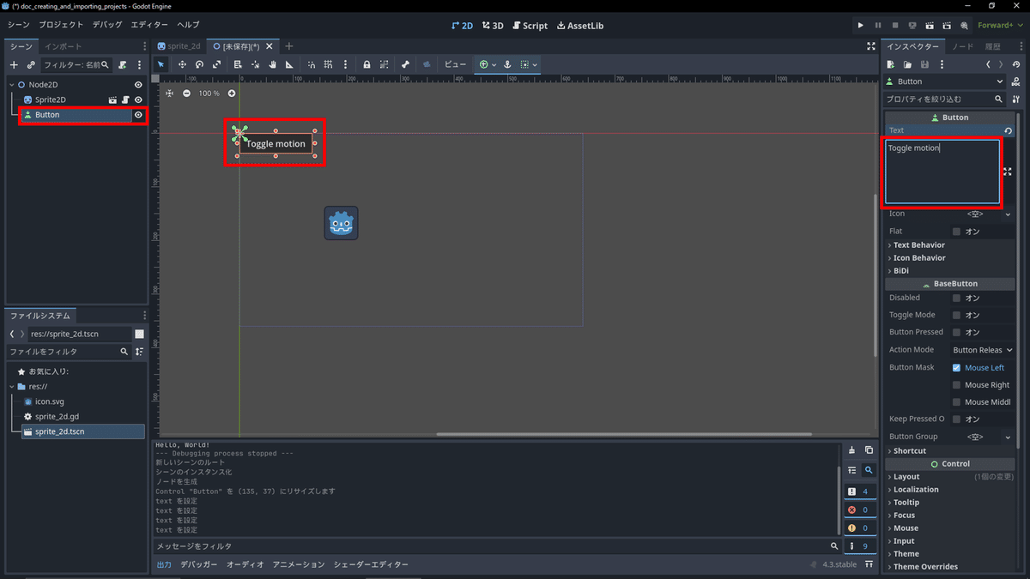The height and width of the screenshot is (579, 1030).
Task: Open the Forward+ renderer dropdown
Action: pyautogui.click(x=1000, y=26)
